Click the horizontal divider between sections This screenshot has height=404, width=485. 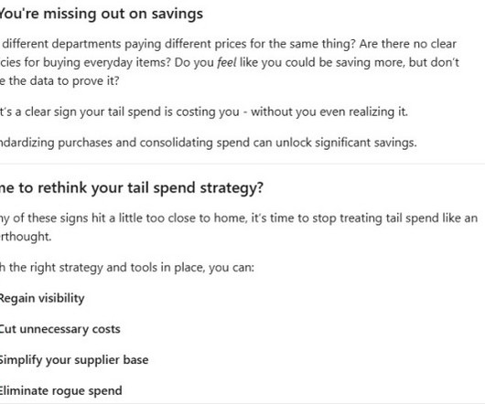point(242,164)
